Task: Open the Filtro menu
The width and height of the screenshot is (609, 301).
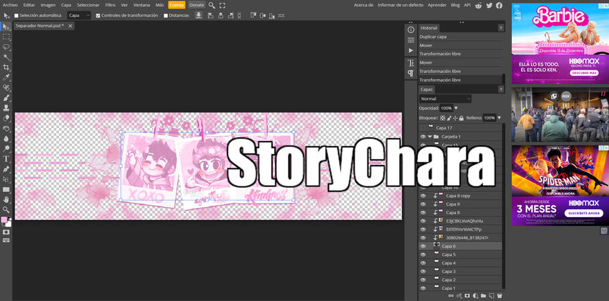Action: coord(110,5)
